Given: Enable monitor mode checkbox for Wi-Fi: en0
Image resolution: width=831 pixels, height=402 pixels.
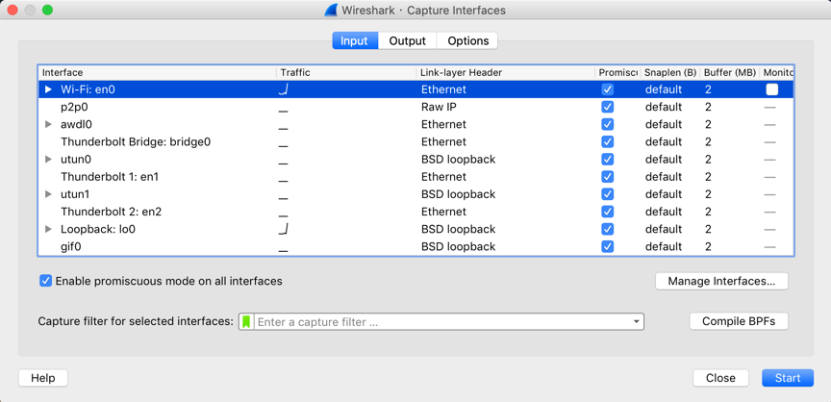Looking at the screenshot, I should 771,89.
